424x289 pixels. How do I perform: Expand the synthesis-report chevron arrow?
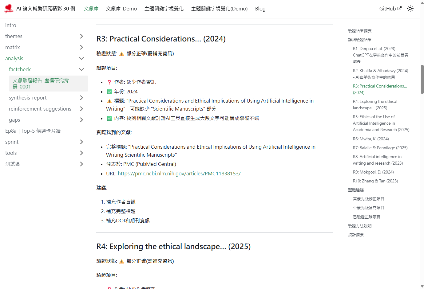(x=81, y=98)
